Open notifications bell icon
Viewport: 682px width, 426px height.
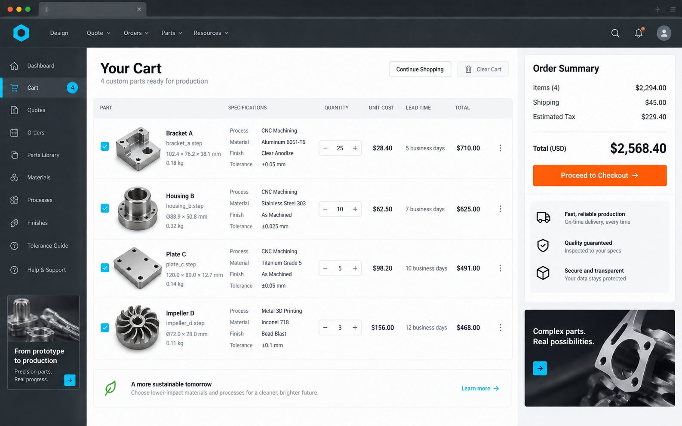[639, 33]
